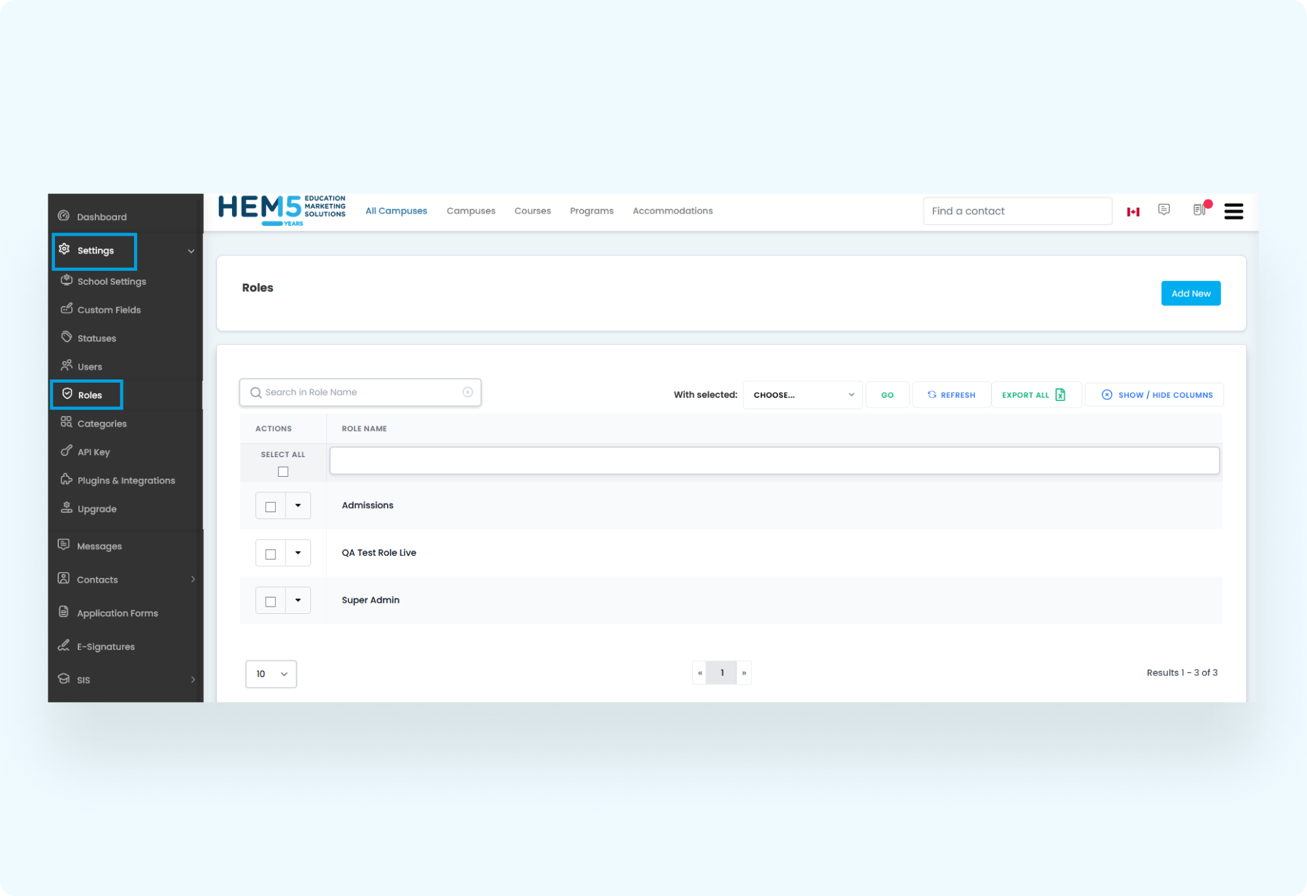Check the checkbox next to Admissions role

(270, 505)
